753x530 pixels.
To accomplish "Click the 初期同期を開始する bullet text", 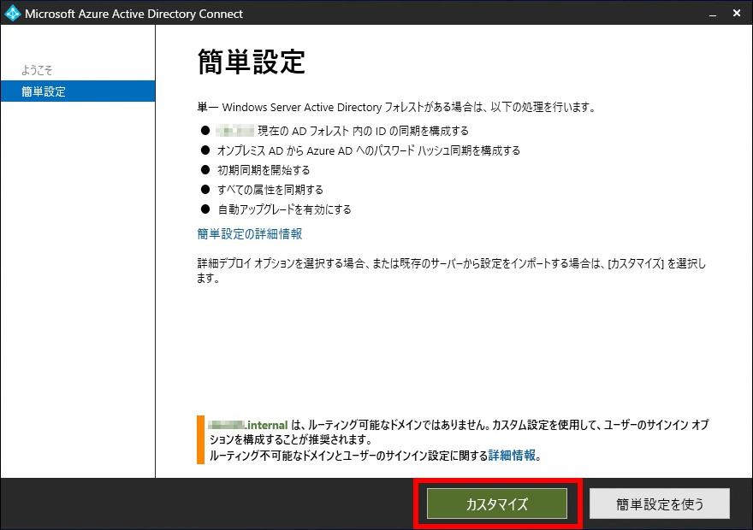I will tap(264, 170).
